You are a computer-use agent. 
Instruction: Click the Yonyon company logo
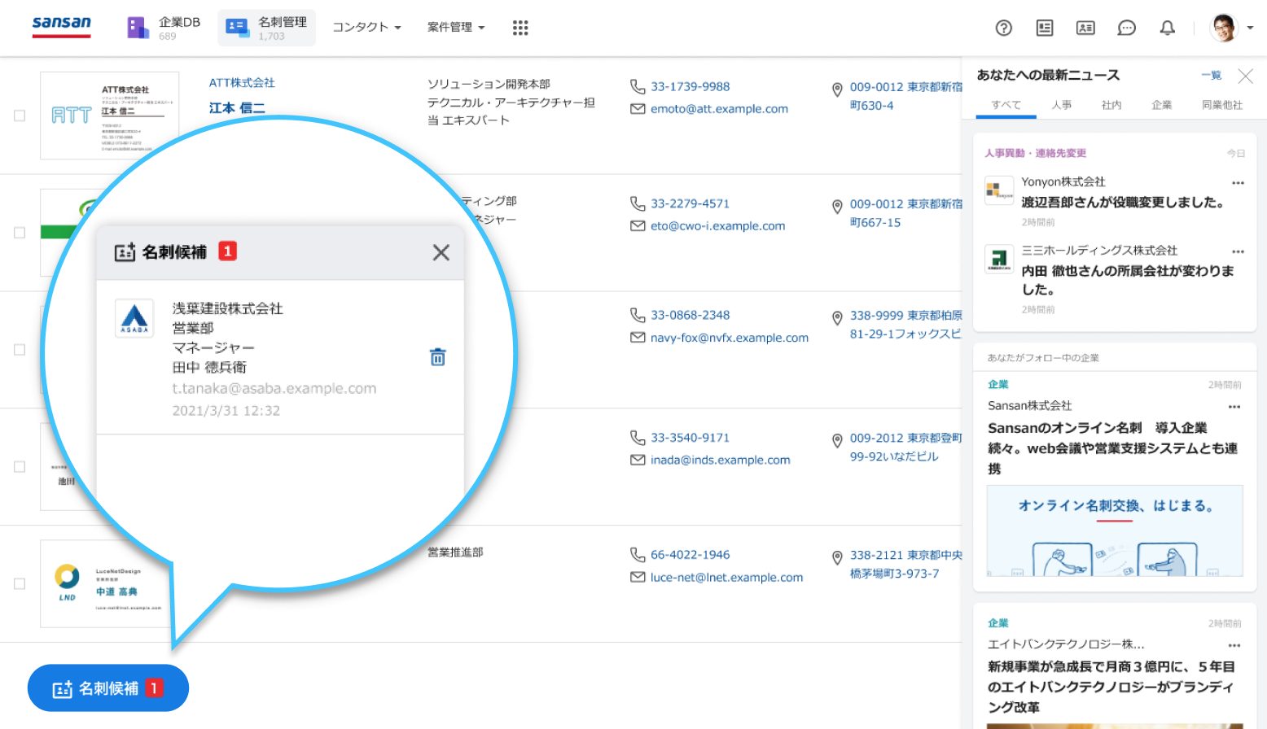[x=999, y=190]
